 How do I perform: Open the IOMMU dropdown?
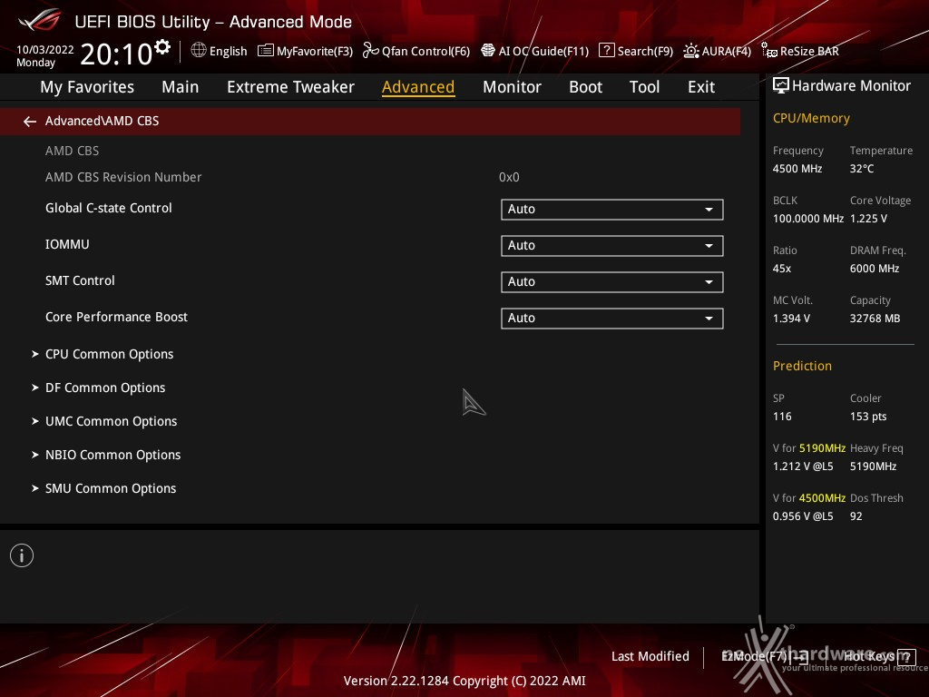(612, 245)
